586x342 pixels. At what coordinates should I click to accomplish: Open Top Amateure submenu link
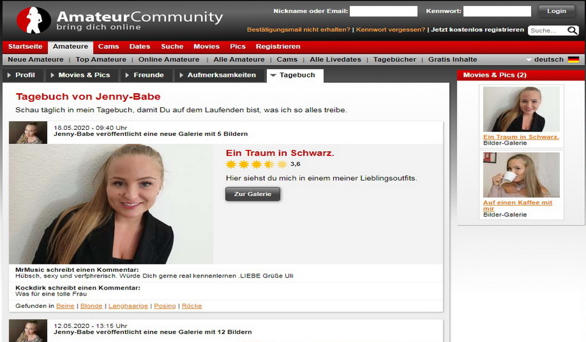point(101,59)
